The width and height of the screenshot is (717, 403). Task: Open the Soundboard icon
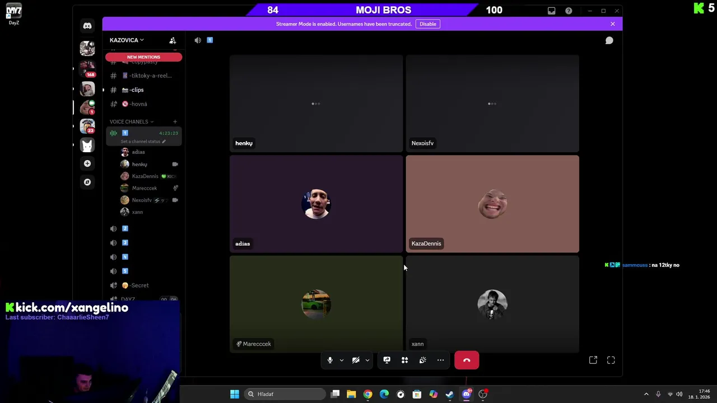pos(423,360)
